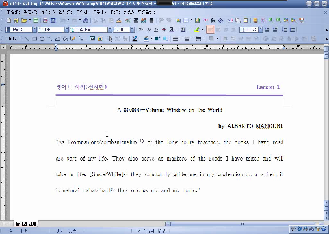Choose the object selection arrow tool
This screenshot has width=329, height=234.
(111, 39)
